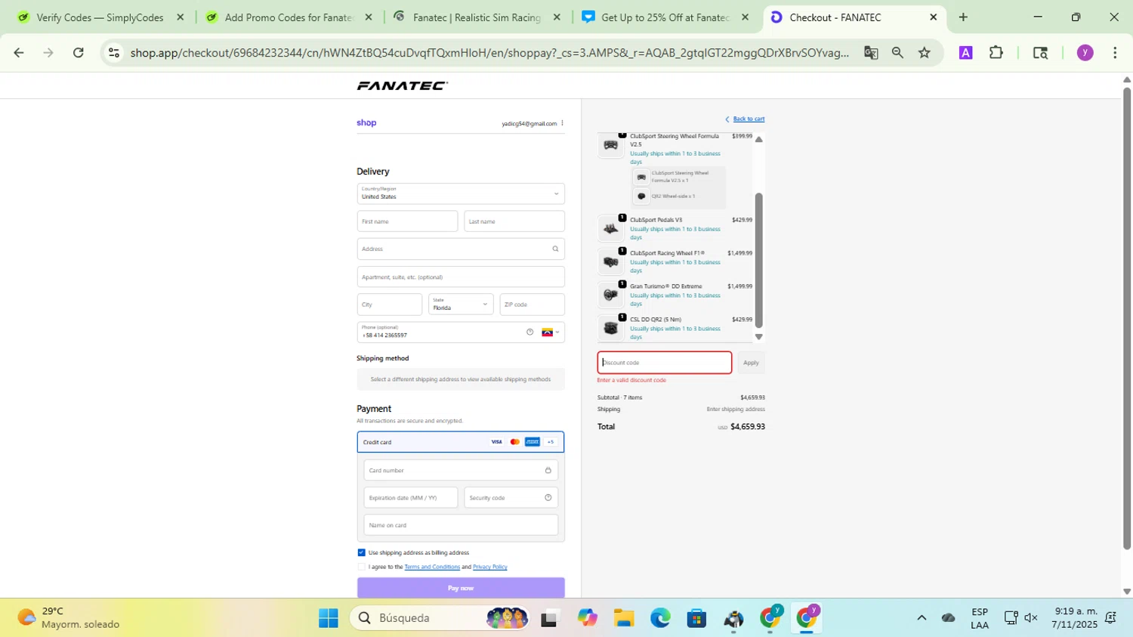Switch to Add Promo Codes for Fanatec tab
The height and width of the screenshot is (637, 1133).
point(289,17)
